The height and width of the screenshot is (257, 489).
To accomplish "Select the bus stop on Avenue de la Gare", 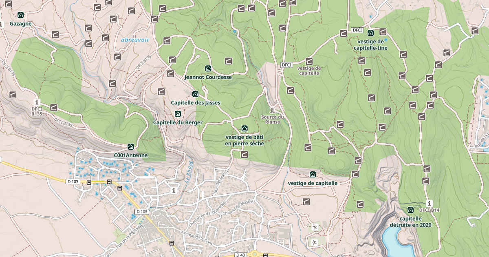I will click(x=172, y=244).
